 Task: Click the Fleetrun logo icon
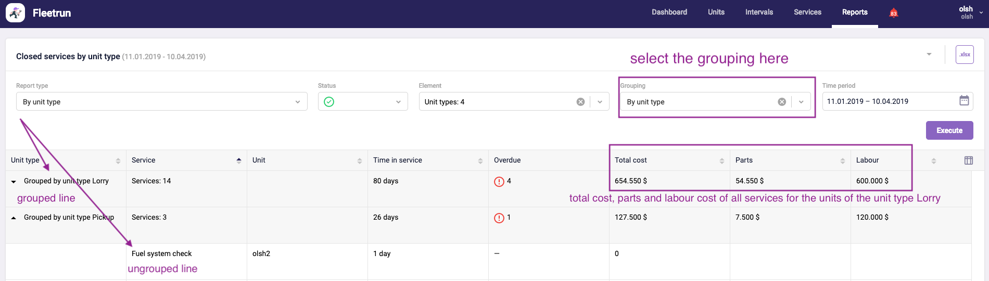(x=15, y=13)
